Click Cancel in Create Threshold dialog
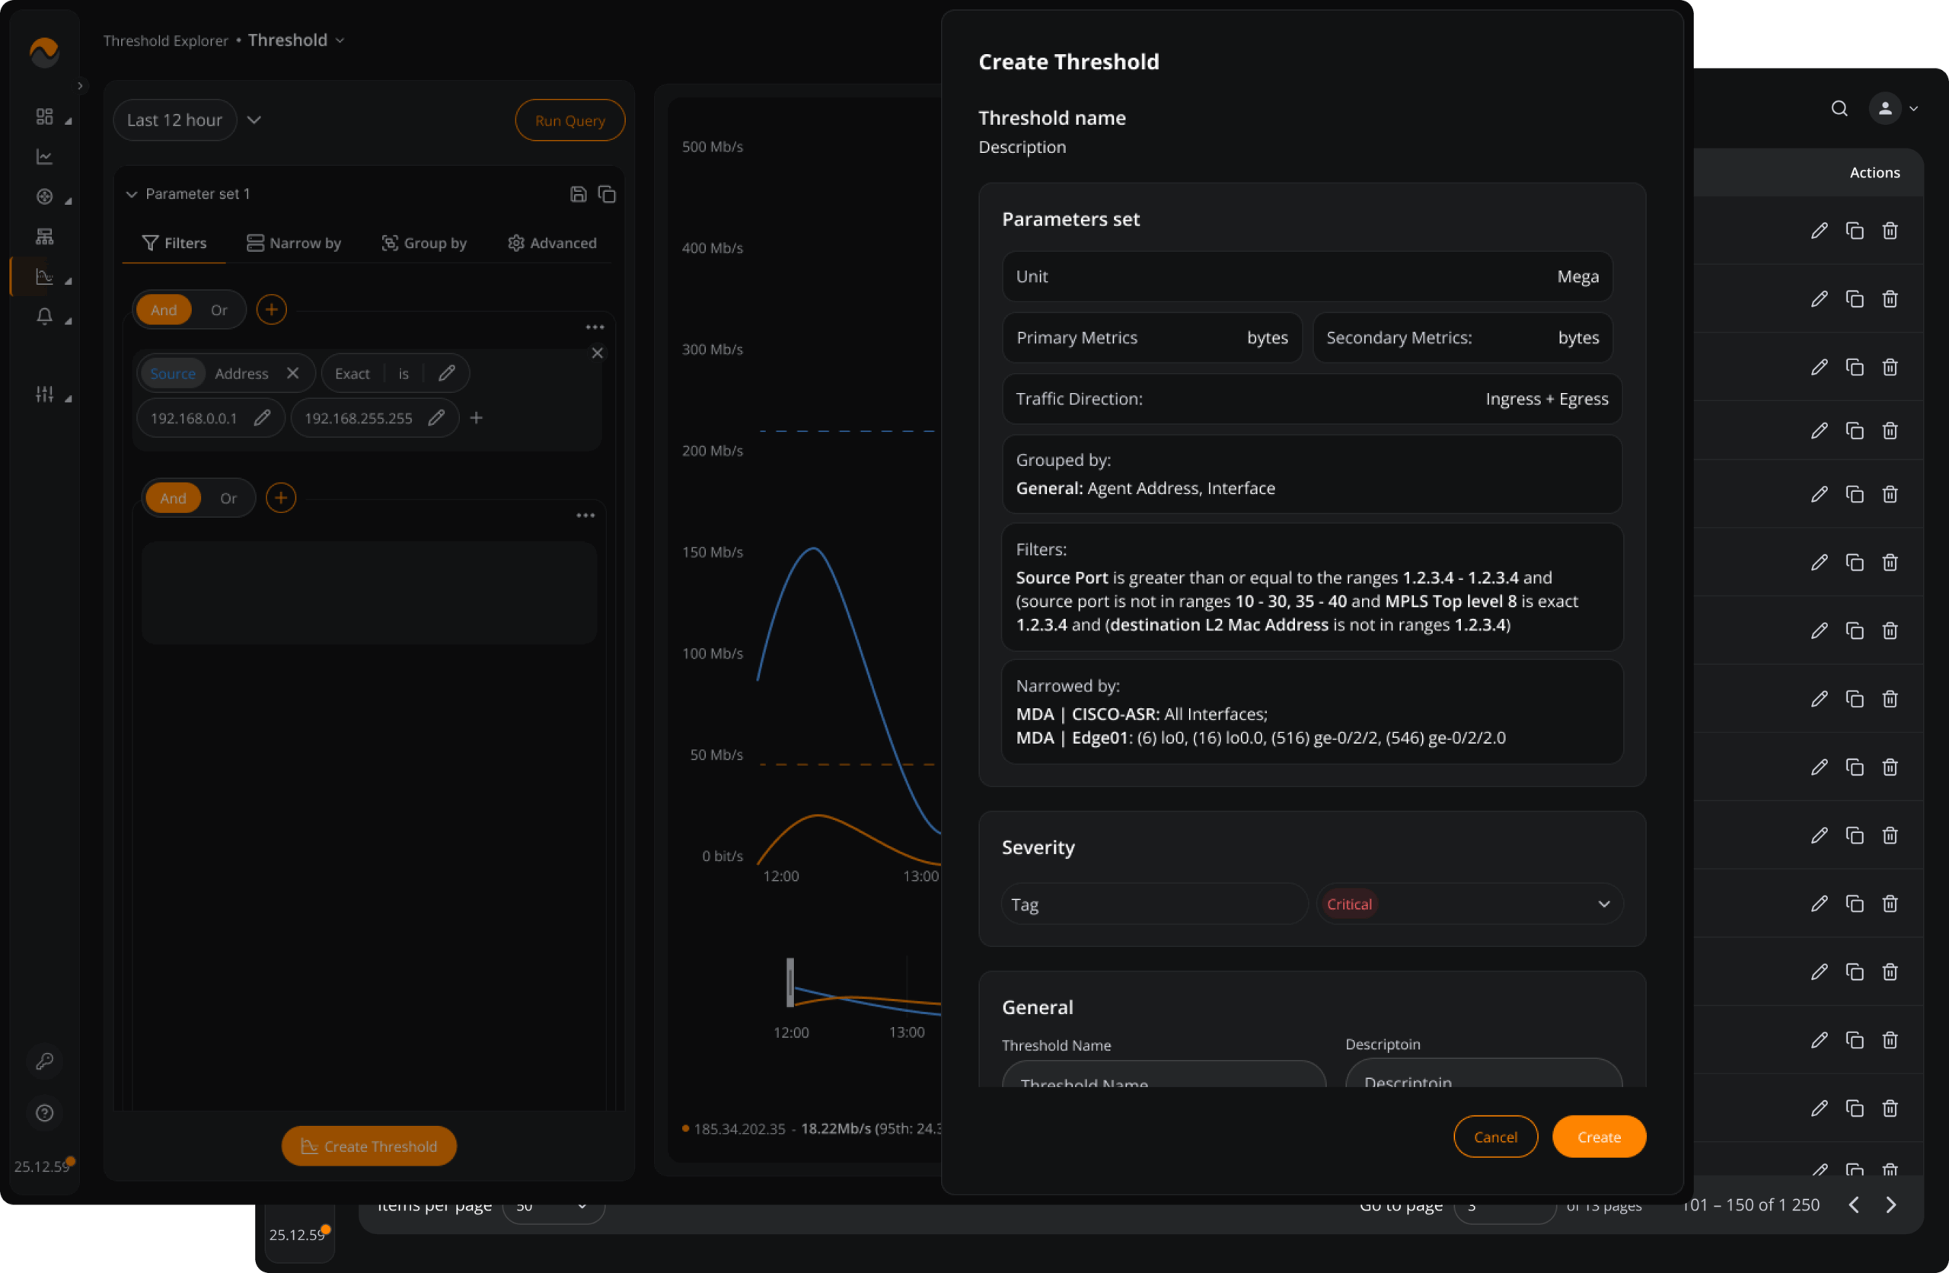Image resolution: width=1949 pixels, height=1273 pixels. 1494,1137
